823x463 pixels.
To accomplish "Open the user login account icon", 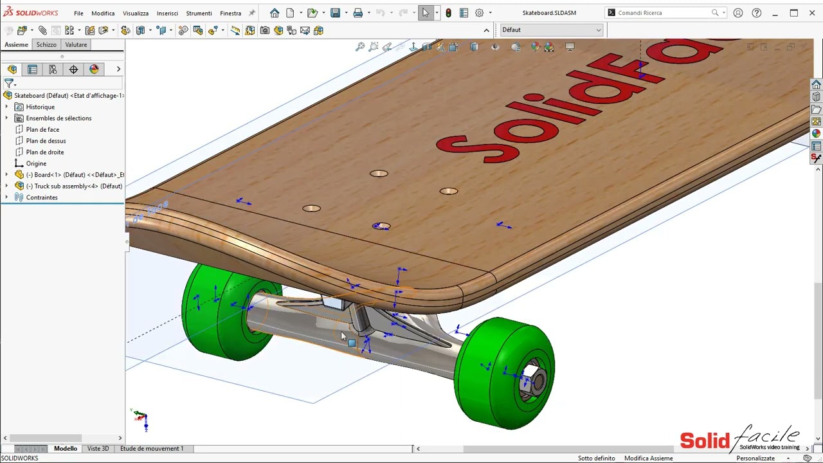I will [x=738, y=13].
